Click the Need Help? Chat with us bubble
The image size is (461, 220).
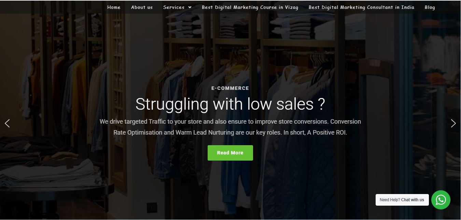pos(402,200)
